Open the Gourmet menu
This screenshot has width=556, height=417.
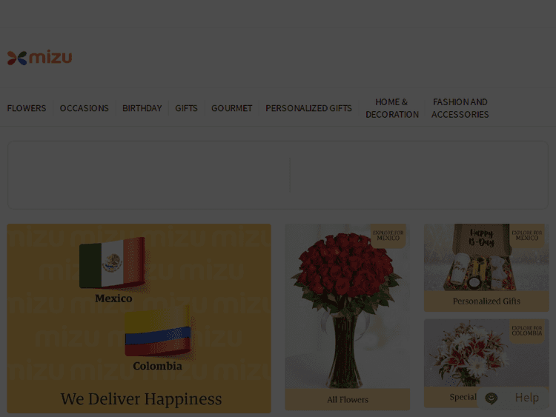(x=231, y=108)
